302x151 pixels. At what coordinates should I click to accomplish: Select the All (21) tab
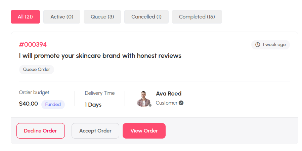(x=26, y=17)
